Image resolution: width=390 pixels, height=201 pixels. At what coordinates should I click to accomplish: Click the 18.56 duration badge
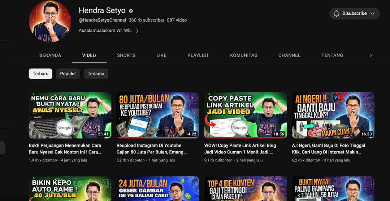click(x=279, y=134)
